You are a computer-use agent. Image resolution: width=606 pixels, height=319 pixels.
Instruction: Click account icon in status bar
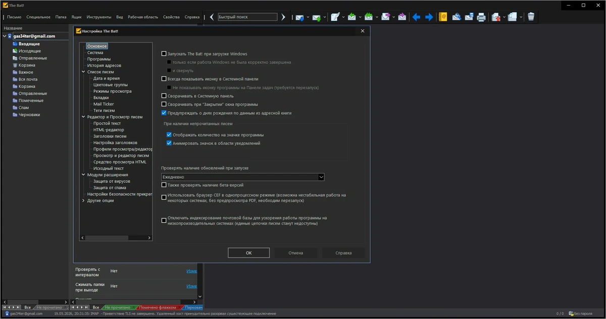6,313
